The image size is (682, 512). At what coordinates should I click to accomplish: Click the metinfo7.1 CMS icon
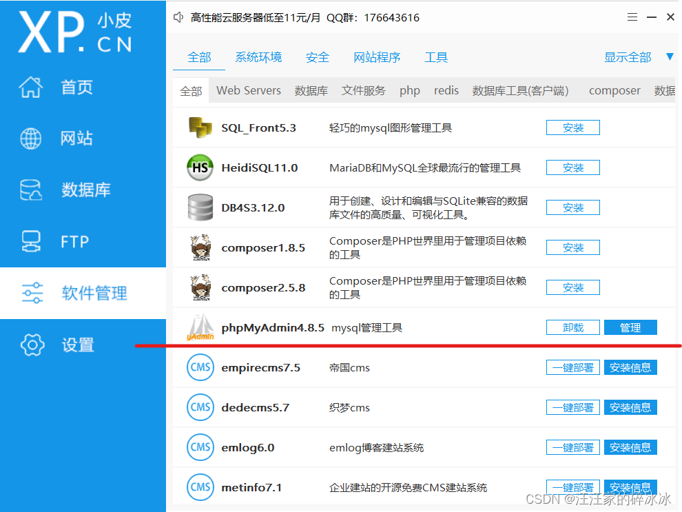[x=200, y=487]
